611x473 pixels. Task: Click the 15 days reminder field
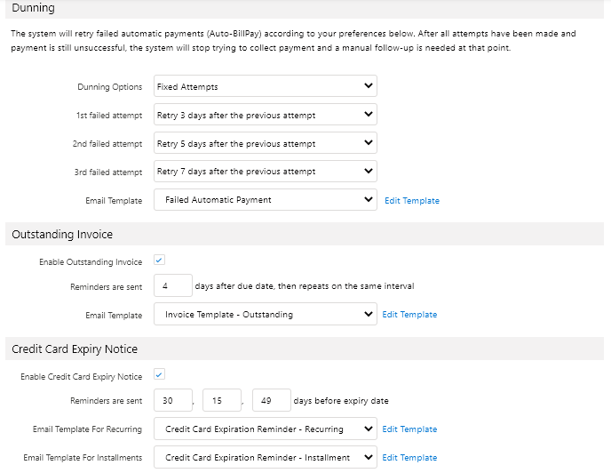[x=222, y=400]
